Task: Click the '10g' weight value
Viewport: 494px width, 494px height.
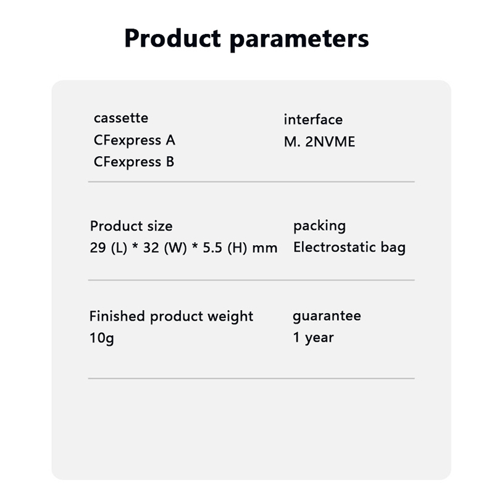Action: (102, 338)
